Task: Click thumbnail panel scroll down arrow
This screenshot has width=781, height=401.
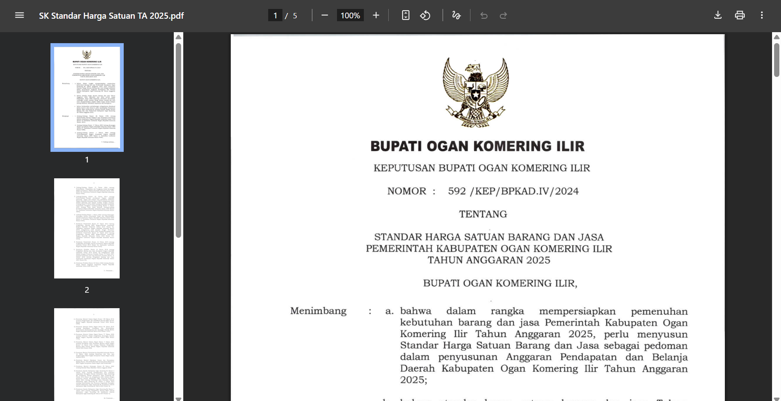Action: [178, 399]
